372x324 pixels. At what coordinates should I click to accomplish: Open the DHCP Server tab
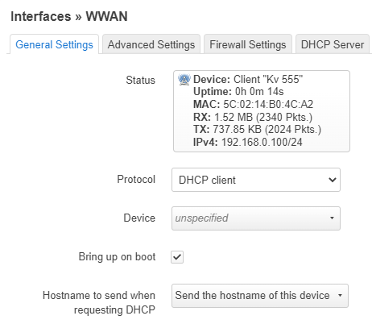coord(333,44)
